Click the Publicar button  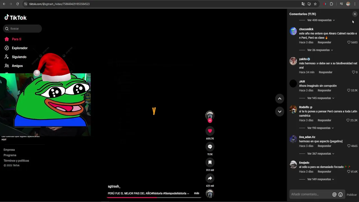pos(352,195)
